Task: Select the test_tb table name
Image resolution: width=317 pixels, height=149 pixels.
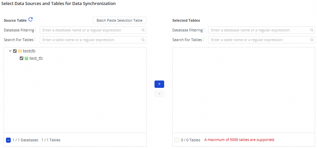Action: click(x=36, y=58)
